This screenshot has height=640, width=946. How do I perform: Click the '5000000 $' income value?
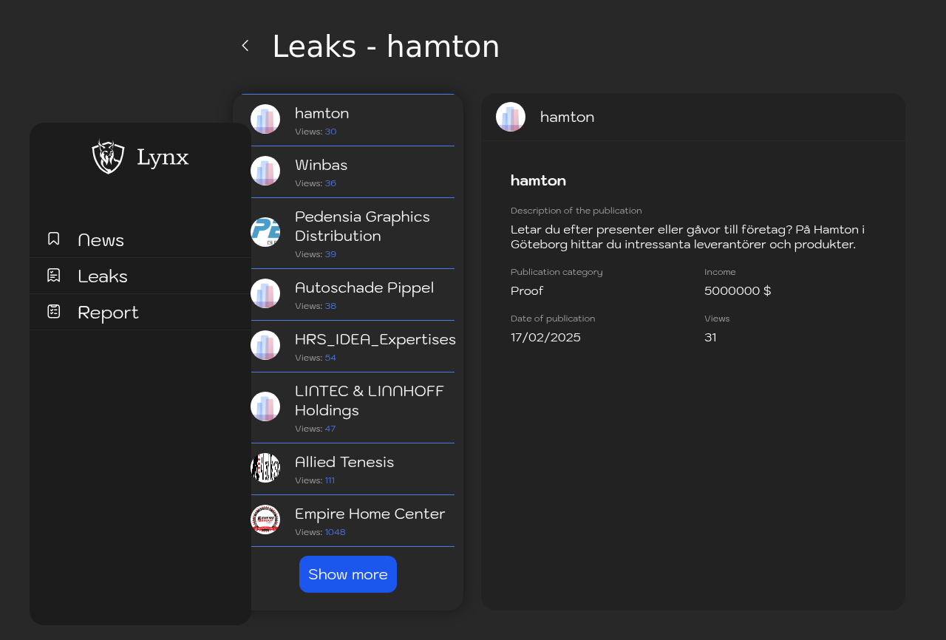tap(738, 291)
